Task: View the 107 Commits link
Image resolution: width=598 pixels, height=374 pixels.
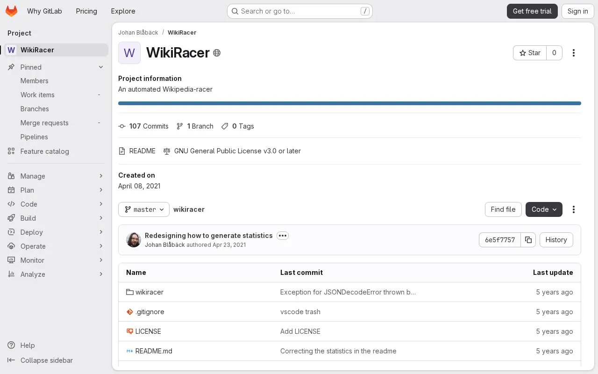Action: tap(143, 126)
